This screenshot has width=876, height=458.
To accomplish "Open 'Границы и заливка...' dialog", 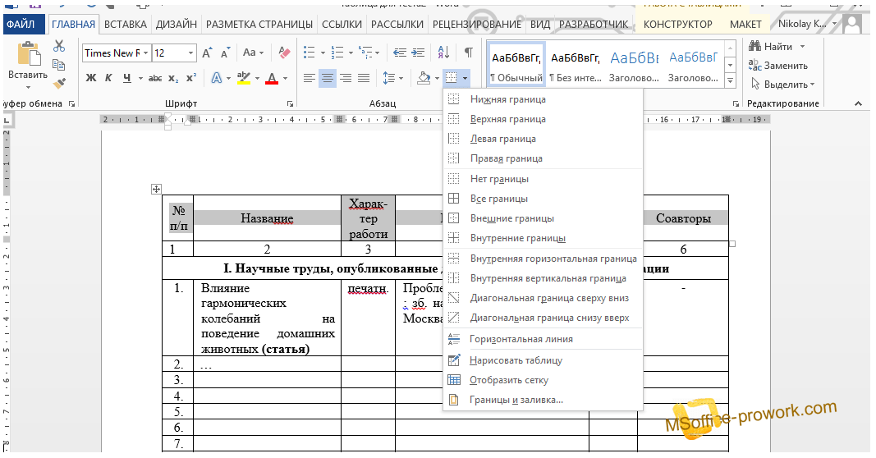I will click(516, 400).
